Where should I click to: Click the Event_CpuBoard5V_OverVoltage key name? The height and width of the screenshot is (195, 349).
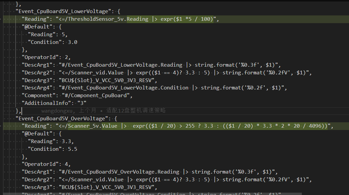pyautogui.click(x=62, y=118)
